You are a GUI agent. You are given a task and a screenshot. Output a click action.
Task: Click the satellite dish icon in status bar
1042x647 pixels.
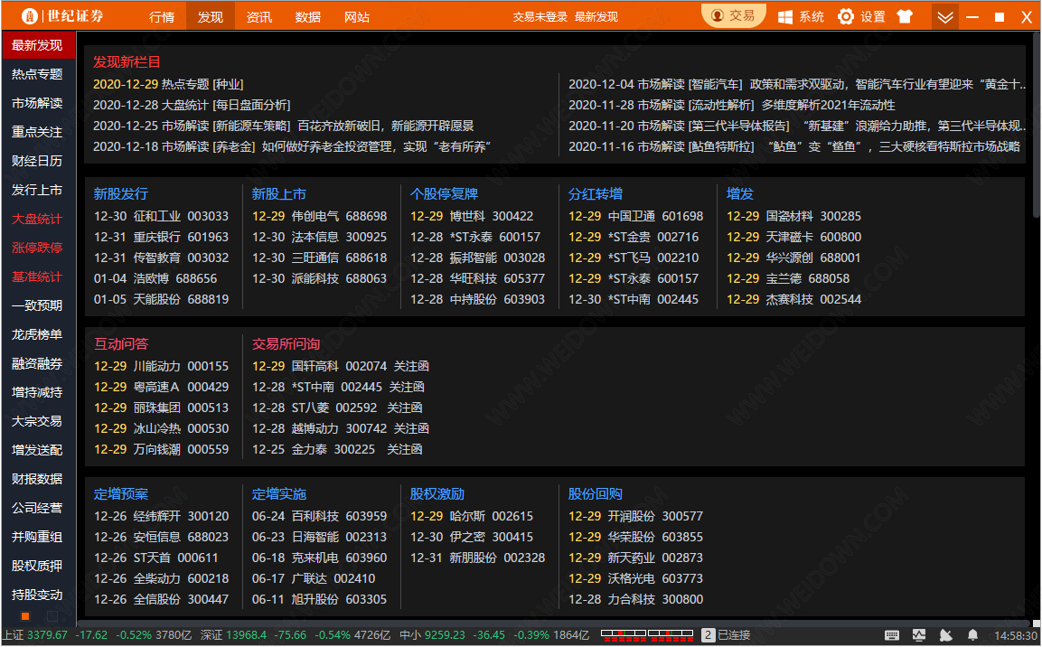pos(945,636)
